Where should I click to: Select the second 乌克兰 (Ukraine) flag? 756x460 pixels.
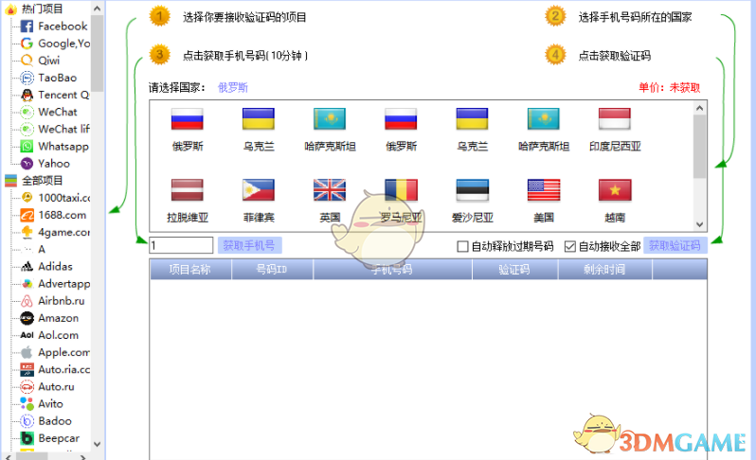click(x=473, y=119)
